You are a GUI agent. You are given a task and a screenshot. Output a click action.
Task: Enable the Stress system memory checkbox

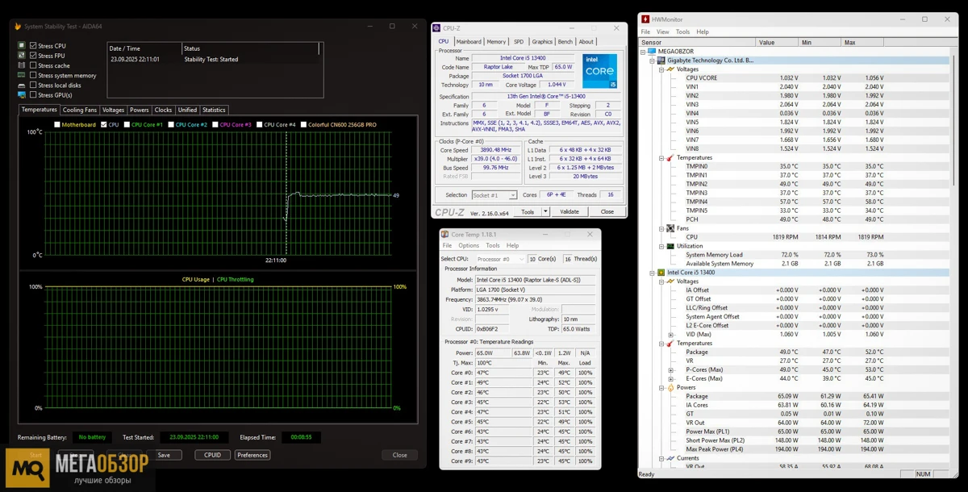tap(33, 75)
